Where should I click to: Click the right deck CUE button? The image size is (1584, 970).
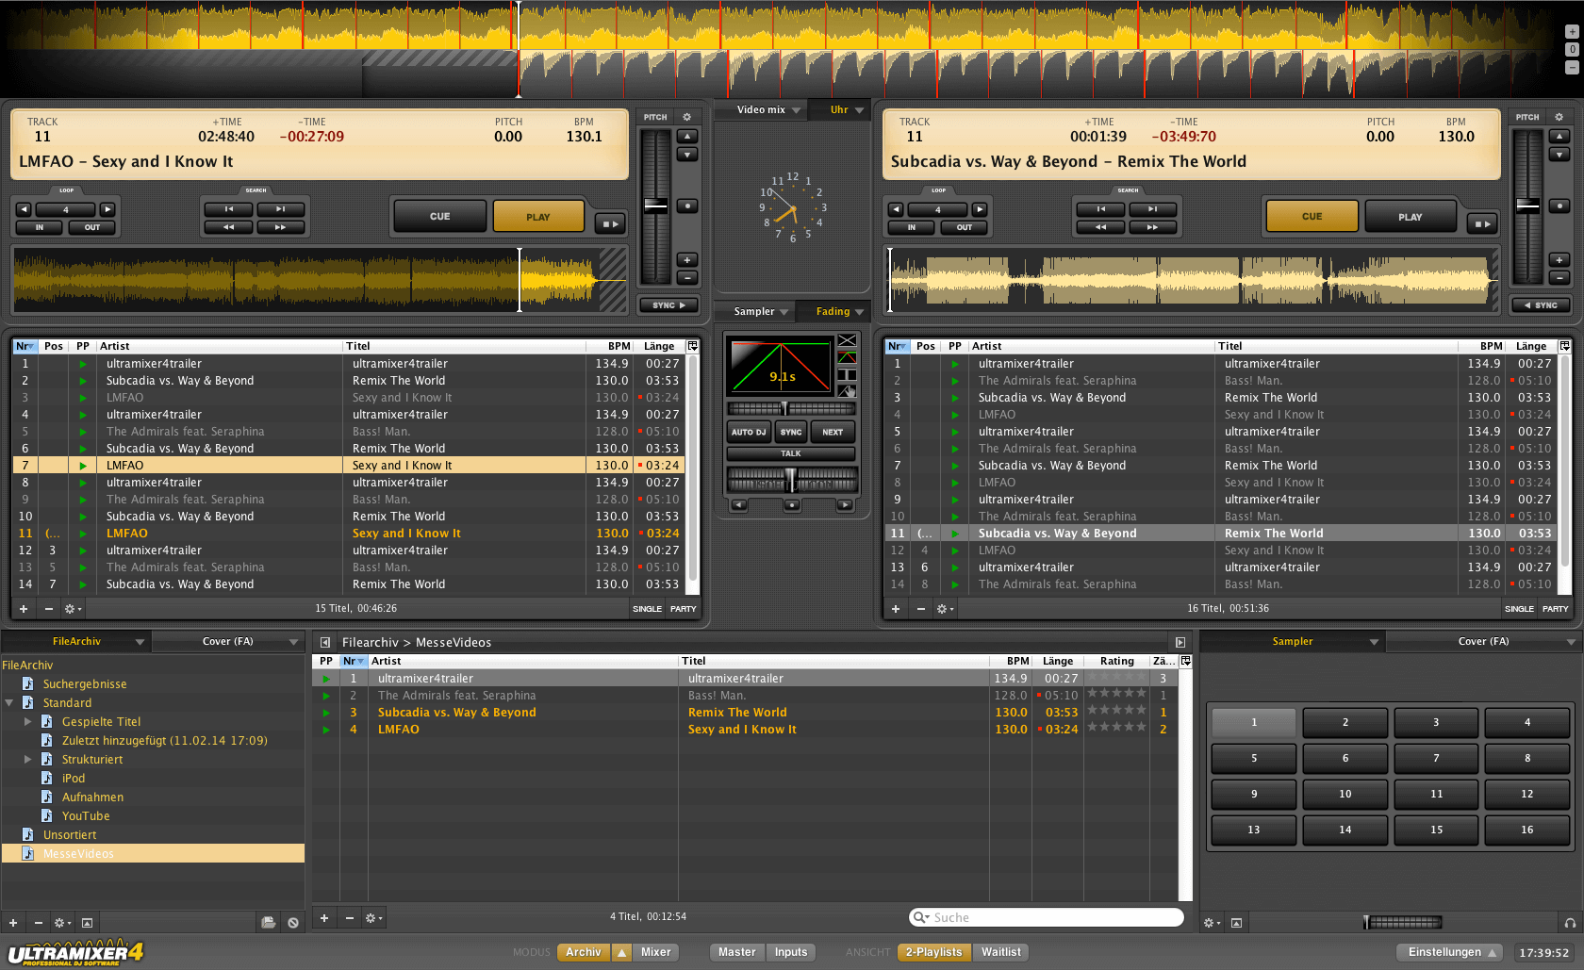point(1312,216)
